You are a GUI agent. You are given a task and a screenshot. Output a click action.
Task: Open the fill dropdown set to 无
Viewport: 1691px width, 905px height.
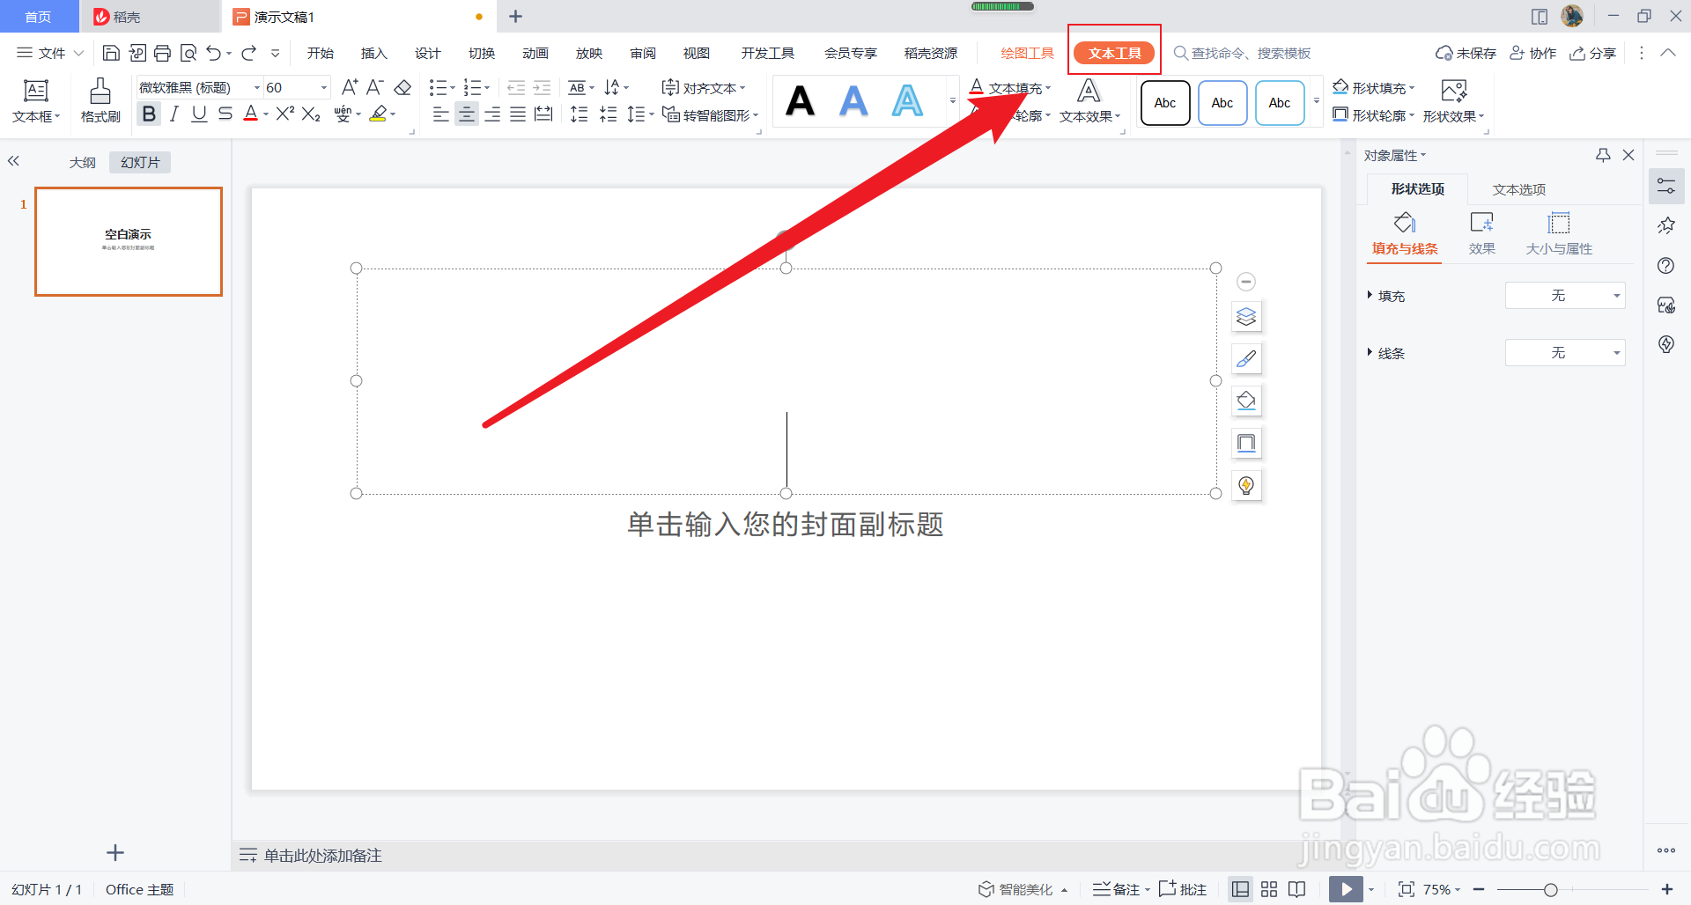[x=1565, y=296]
